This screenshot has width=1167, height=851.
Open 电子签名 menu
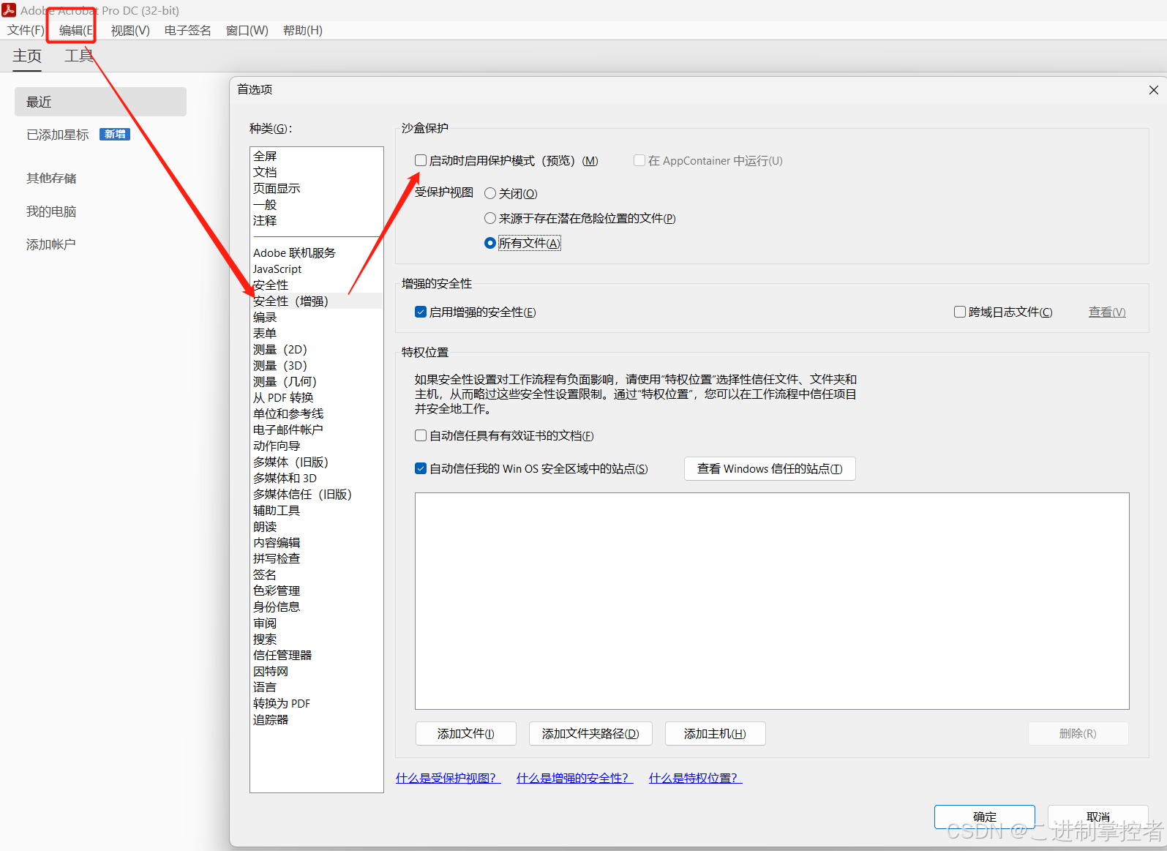click(188, 30)
